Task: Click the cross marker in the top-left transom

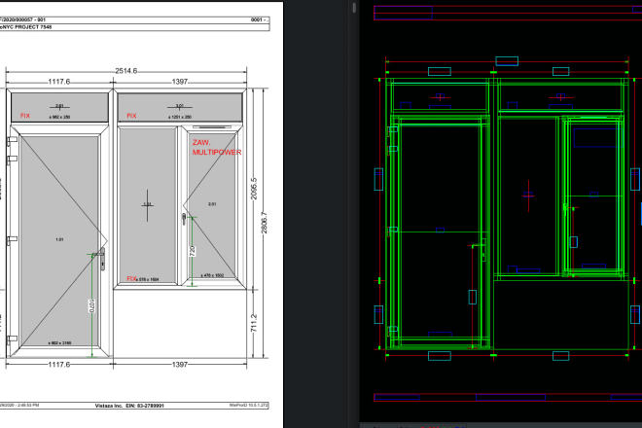Action: point(58,106)
